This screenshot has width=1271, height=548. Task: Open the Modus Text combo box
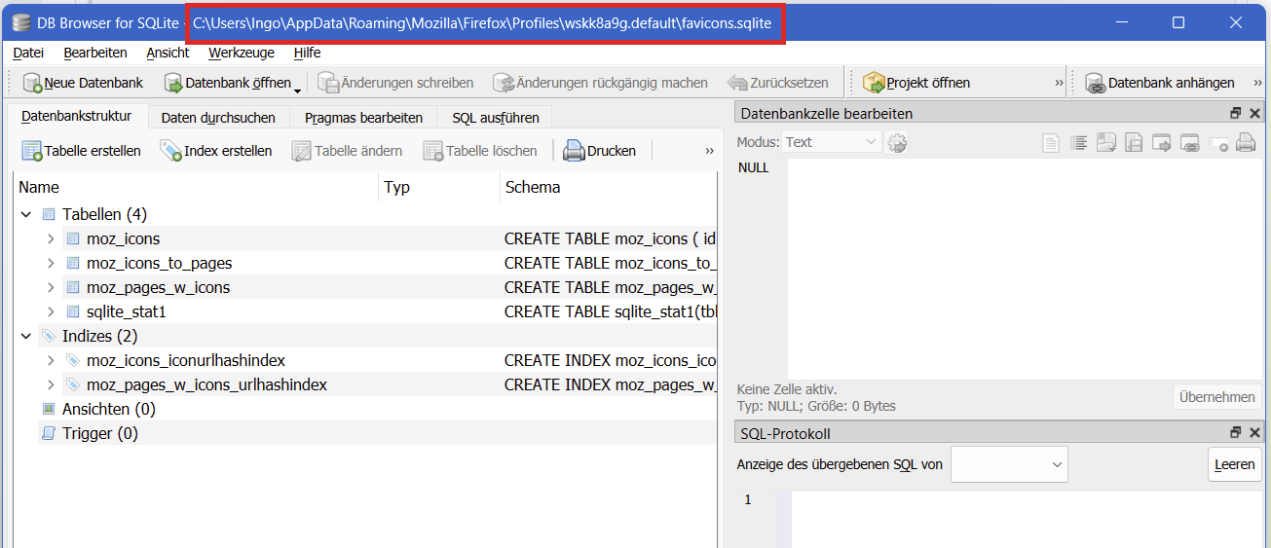(833, 142)
